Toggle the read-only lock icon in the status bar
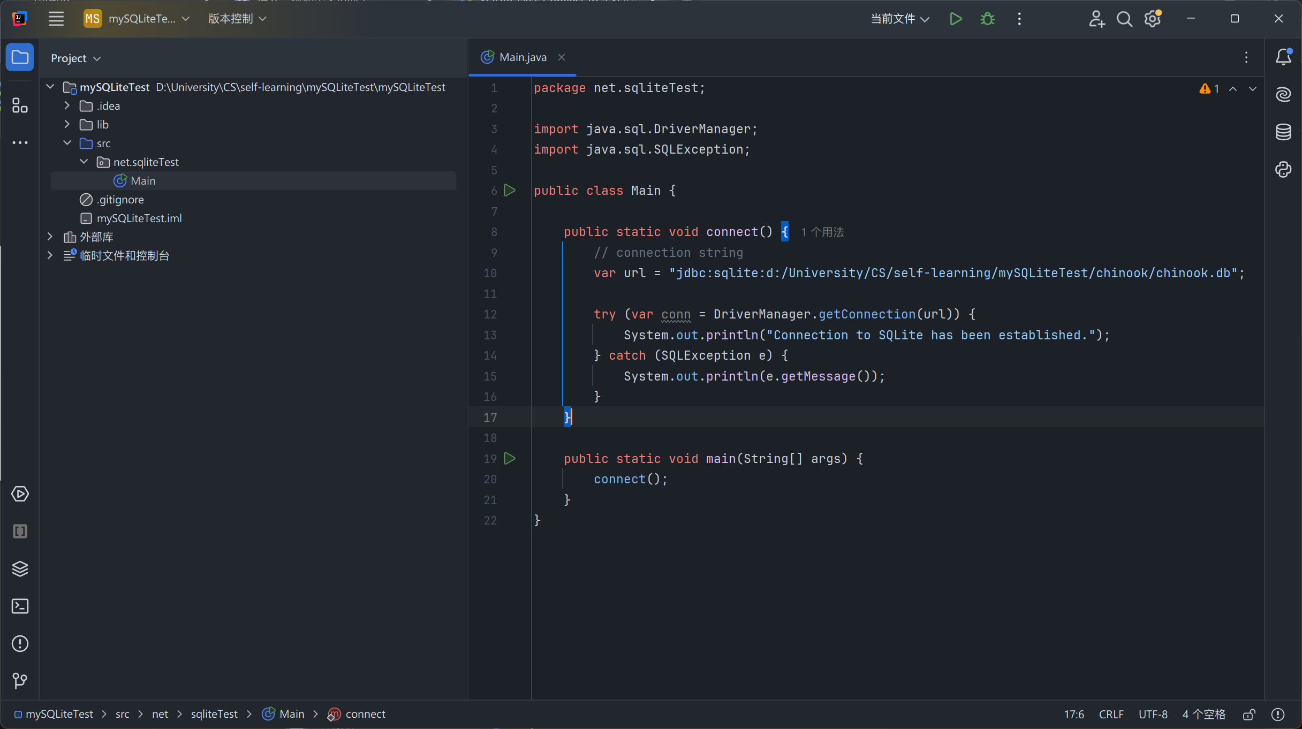Viewport: 1302px width, 729px height. (x=1249, y=715)
